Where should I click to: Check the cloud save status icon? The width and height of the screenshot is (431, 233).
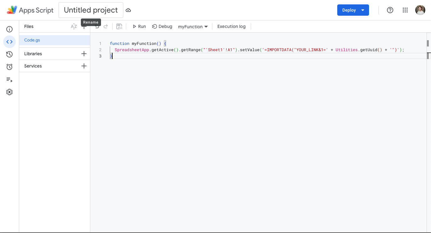[128, 10]
